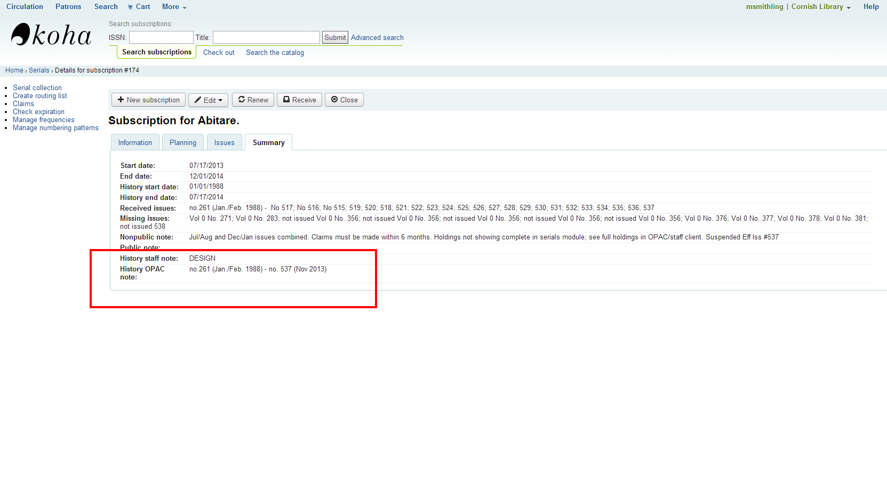Open the Cornish Library user dropdown
Image resolution: width=887 pixels, height=497 pixels.
[x=820, y=7]
